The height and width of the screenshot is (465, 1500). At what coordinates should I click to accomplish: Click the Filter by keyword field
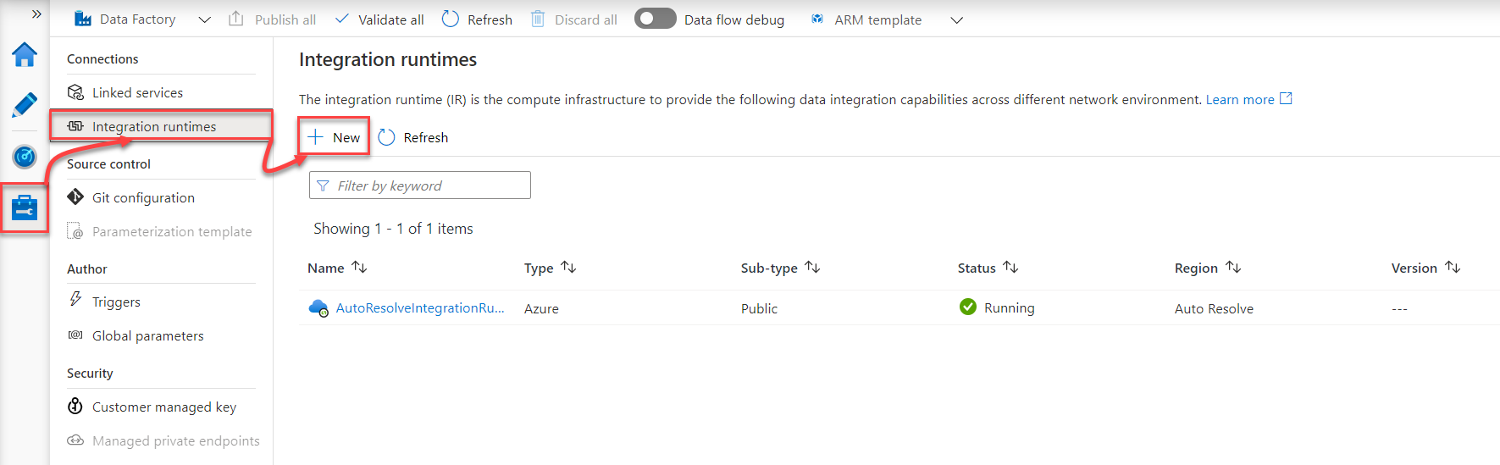point(420,185)
